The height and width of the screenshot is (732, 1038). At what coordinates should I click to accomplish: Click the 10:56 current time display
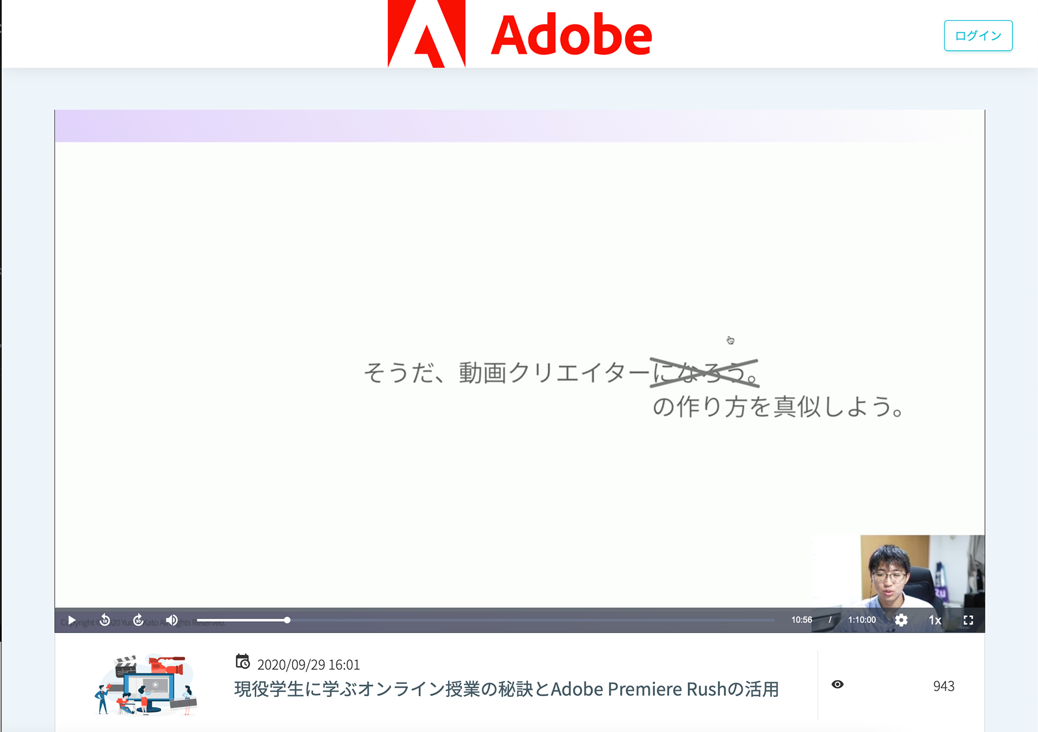coord(801,620)
